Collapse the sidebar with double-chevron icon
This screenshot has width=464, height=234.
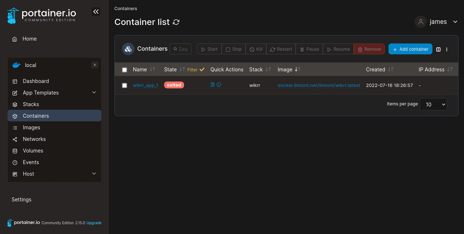pyautogui.click(x=95, y=12)
